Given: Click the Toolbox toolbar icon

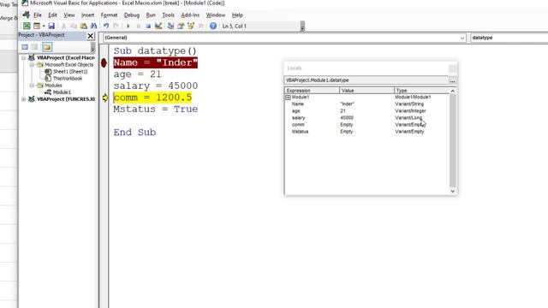Looking at the screenshot, I should click(x=201, y=26).
